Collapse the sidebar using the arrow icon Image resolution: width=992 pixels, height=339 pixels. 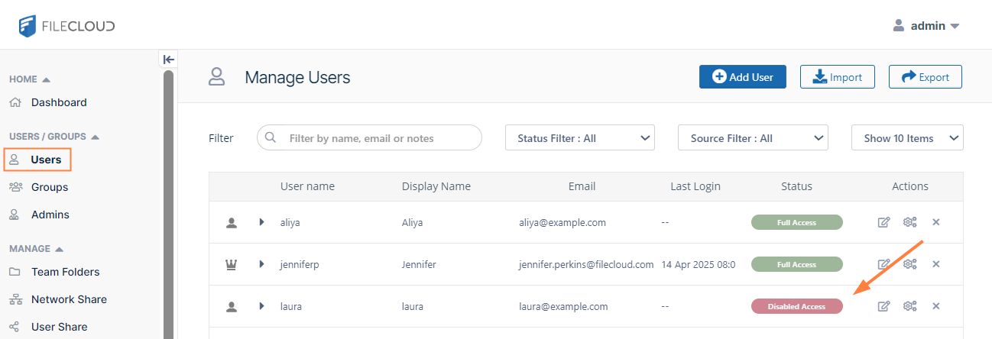pos(169,60)
